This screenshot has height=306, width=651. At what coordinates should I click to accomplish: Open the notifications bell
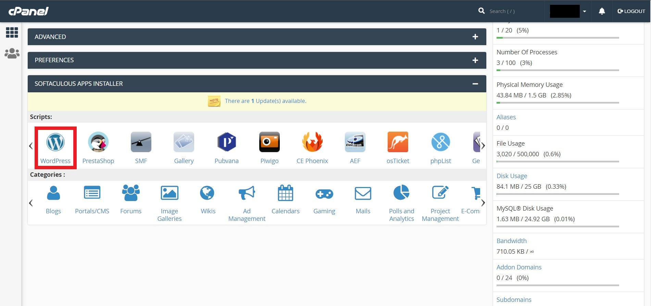coord(602,11)
